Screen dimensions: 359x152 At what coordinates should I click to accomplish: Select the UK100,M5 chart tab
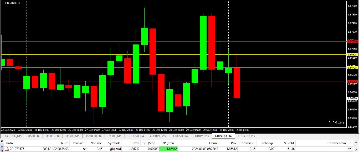coord(114,136)
